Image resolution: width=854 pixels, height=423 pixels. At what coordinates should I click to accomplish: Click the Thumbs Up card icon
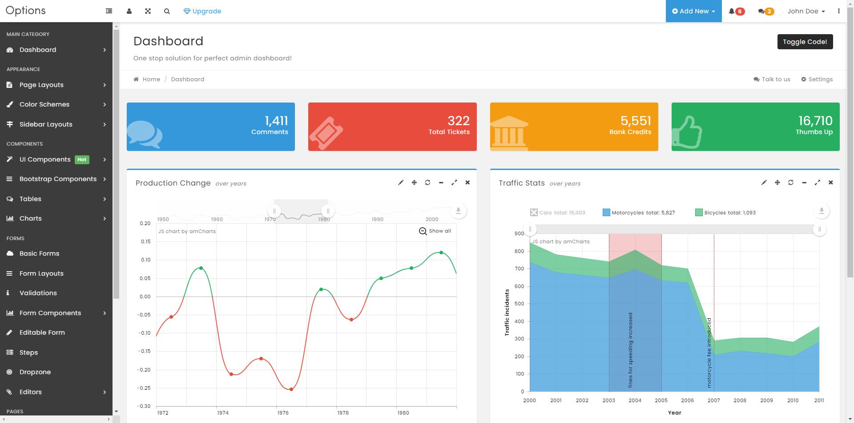[687, 132]
